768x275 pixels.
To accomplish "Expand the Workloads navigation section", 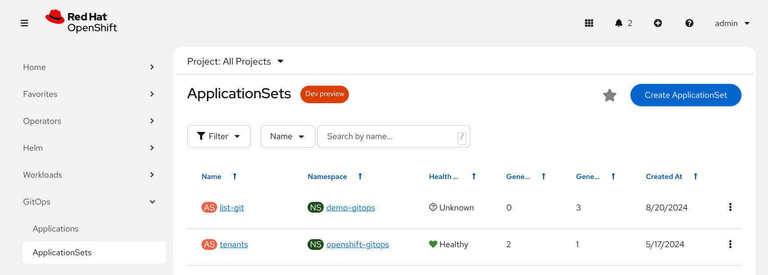I will click(x=88, y=175).
